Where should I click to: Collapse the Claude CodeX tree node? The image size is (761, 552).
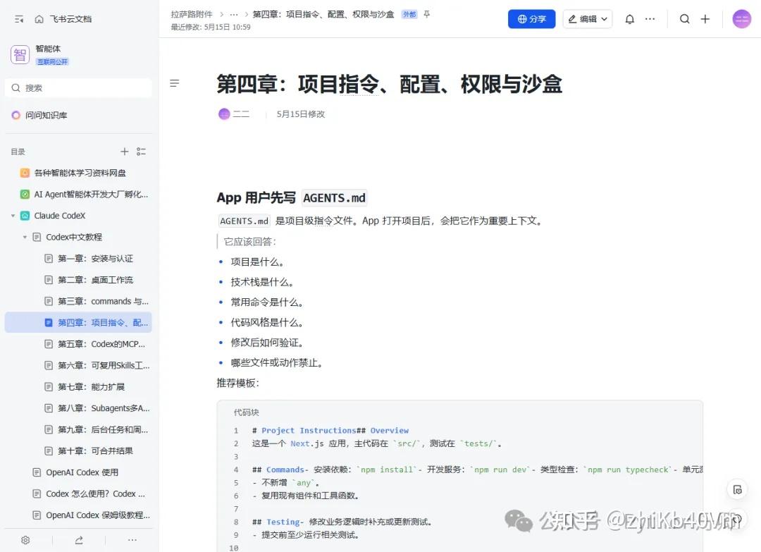click(x=13, y=216)
